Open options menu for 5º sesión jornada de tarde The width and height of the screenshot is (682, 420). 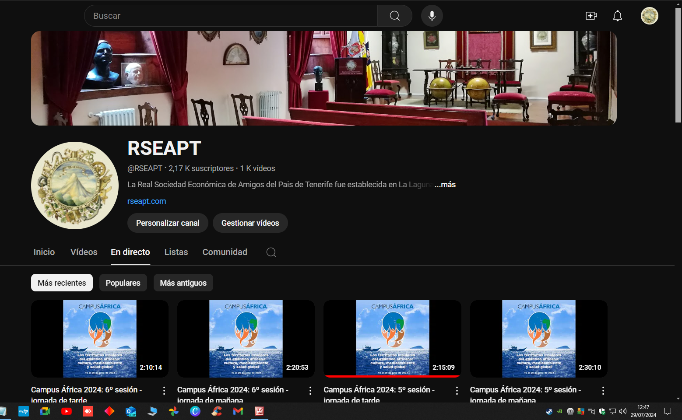pyautogui.click(x=457, y=391)
